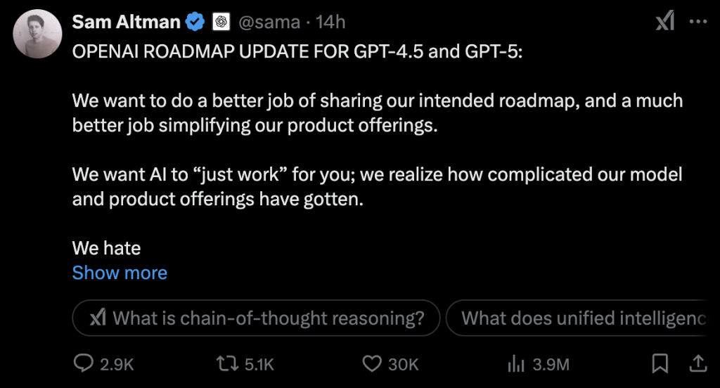Click the OPENAI ROADMAP UPDATE headline text
This screenshot has height=388, width=720.
(x=297, y=54)
